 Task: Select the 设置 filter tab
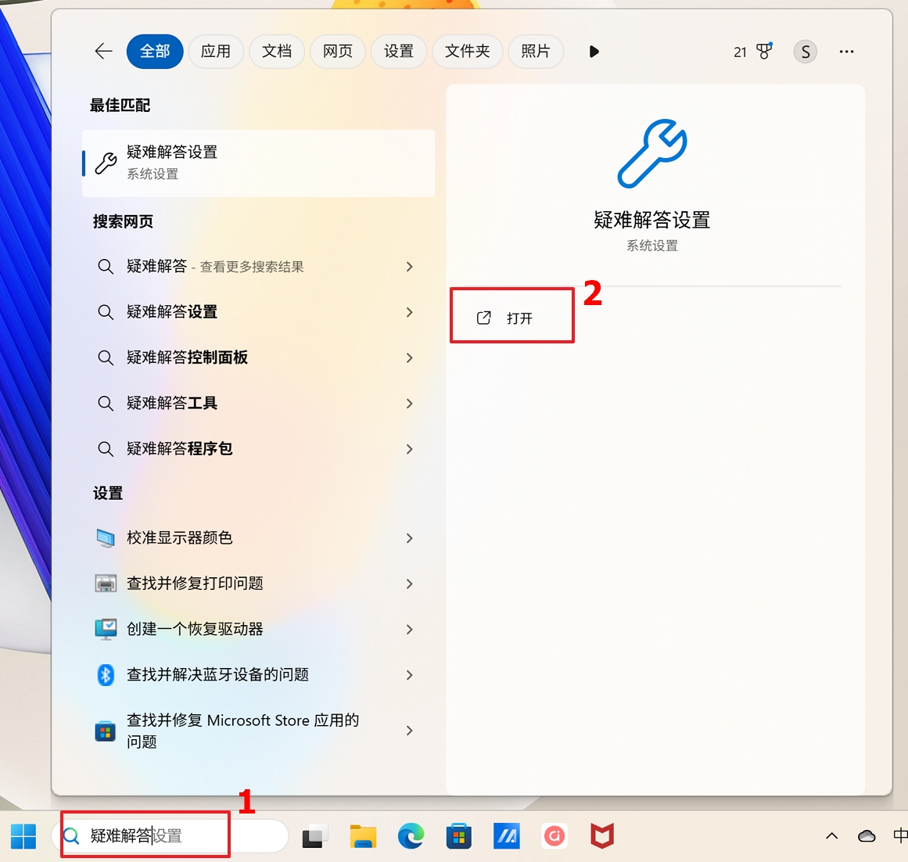click(x=398, y=52)
